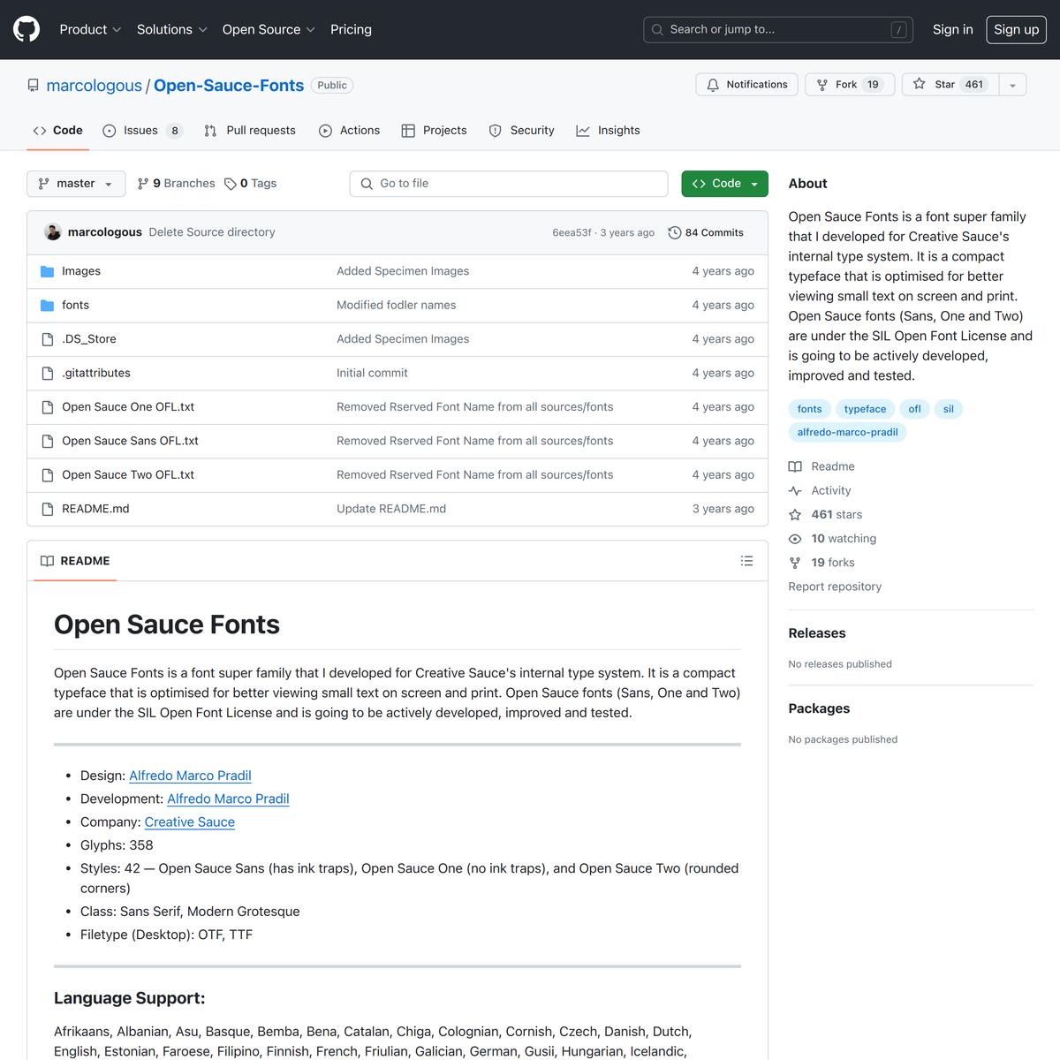Click the commit history clock icon
The width and height of the screenshot is (1060, 1060).
coord(675,232)
